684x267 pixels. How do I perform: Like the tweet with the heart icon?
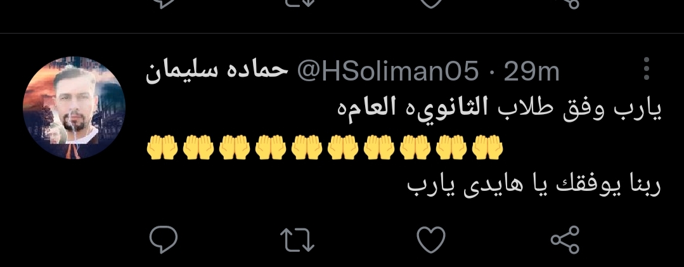[431, 240]
